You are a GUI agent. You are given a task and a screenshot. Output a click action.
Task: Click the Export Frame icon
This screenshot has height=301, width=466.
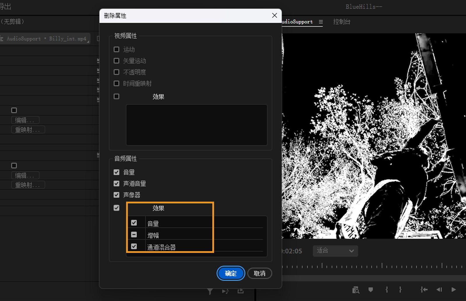[x=241, y=291]
